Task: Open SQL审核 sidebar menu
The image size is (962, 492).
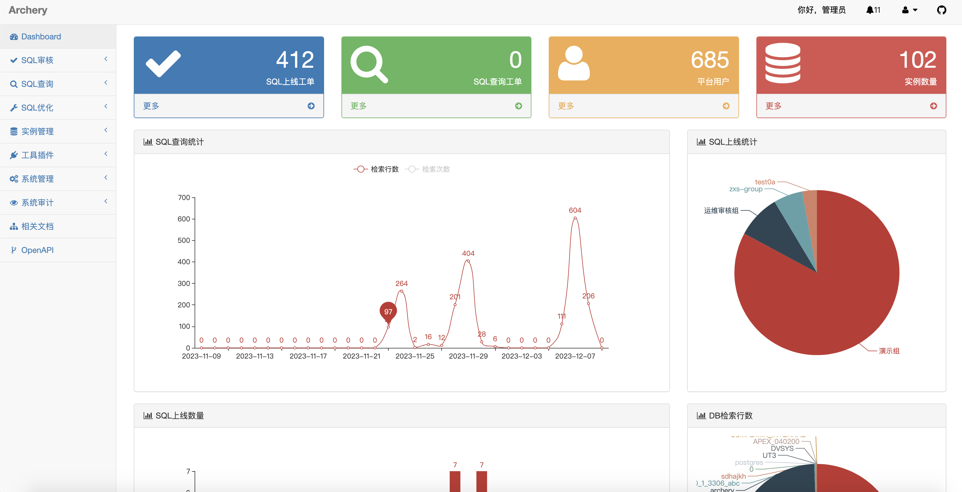Action: click(x=58, y=60)
